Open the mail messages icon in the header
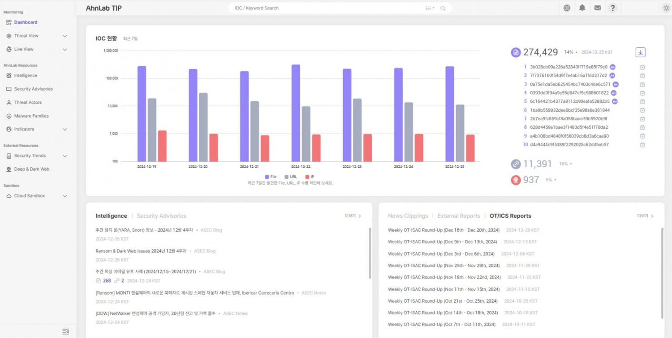The width and height of the screenshot is (672, 338). 597,8
